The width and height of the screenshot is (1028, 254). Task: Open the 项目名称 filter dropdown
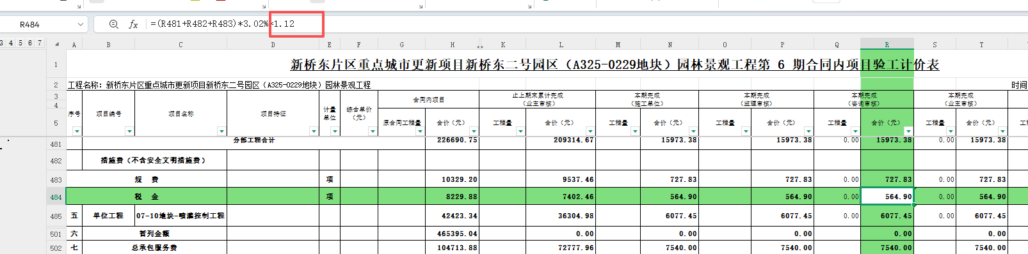pyautogui.click(x=221, y=131)
